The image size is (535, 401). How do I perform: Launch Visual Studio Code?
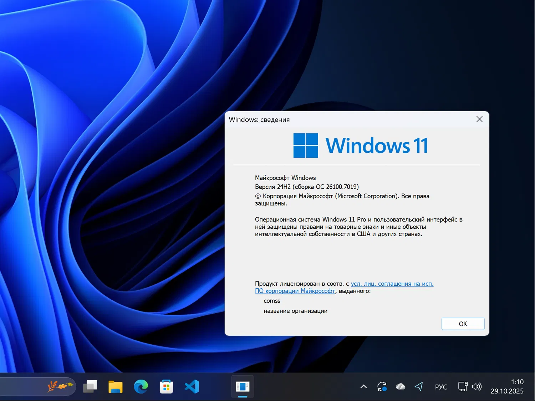click(192, 386)
